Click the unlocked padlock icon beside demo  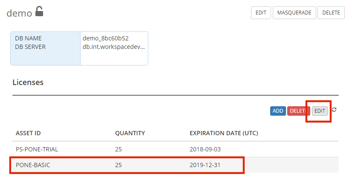39,11
